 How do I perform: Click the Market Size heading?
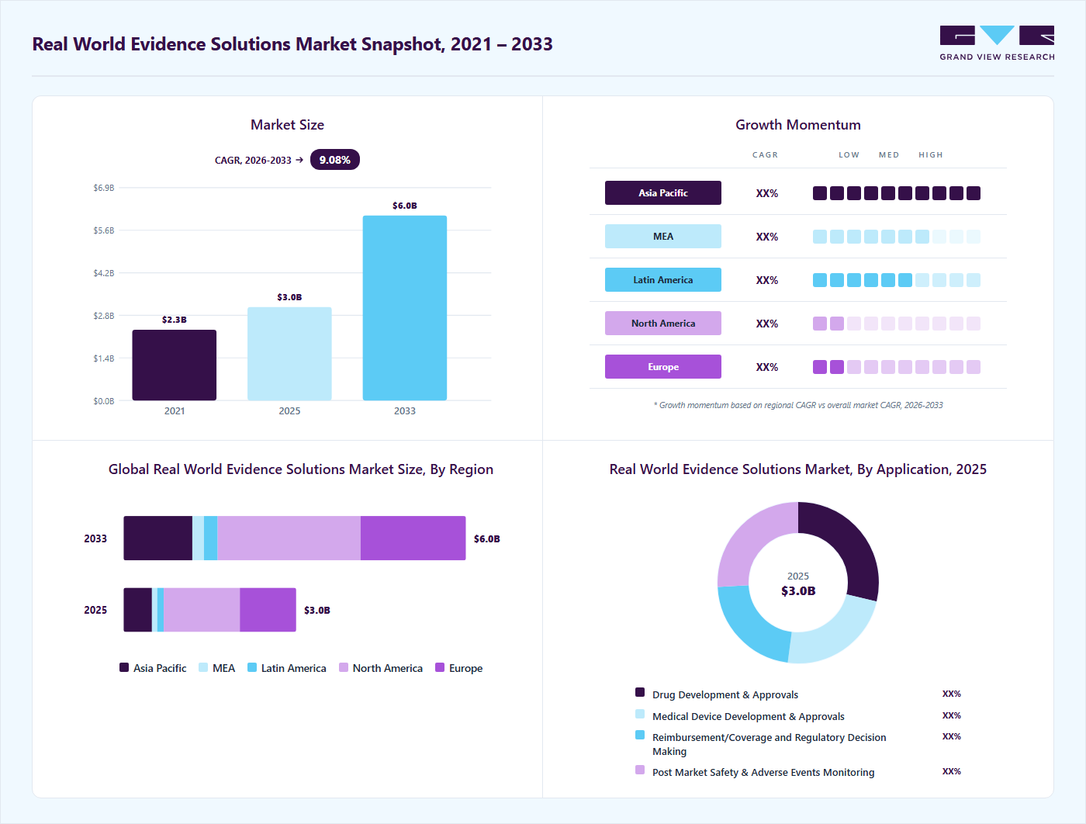click(287, 125)
